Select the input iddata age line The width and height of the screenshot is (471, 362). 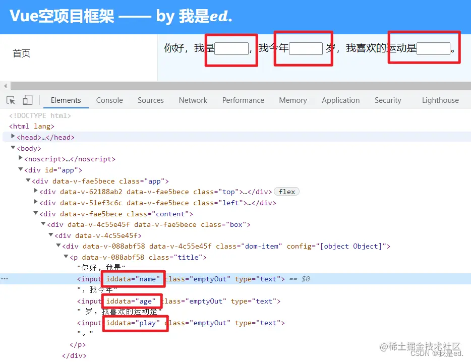[179, 301]
